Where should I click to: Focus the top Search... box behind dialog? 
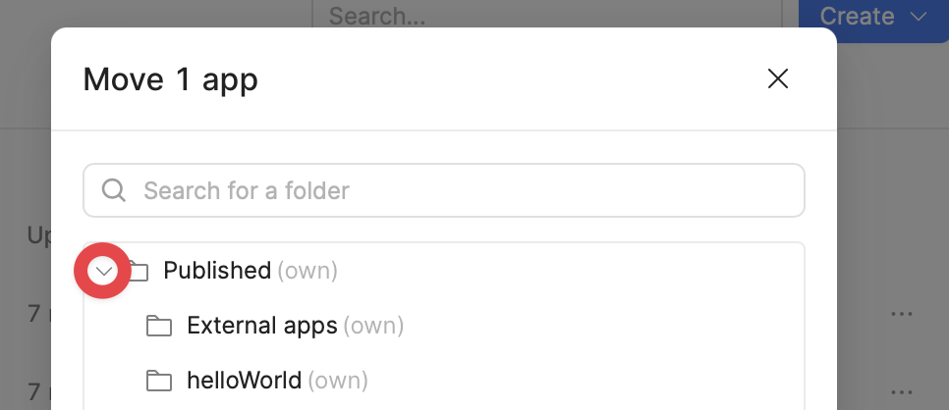pyautogui.click(x=547, y=16)
